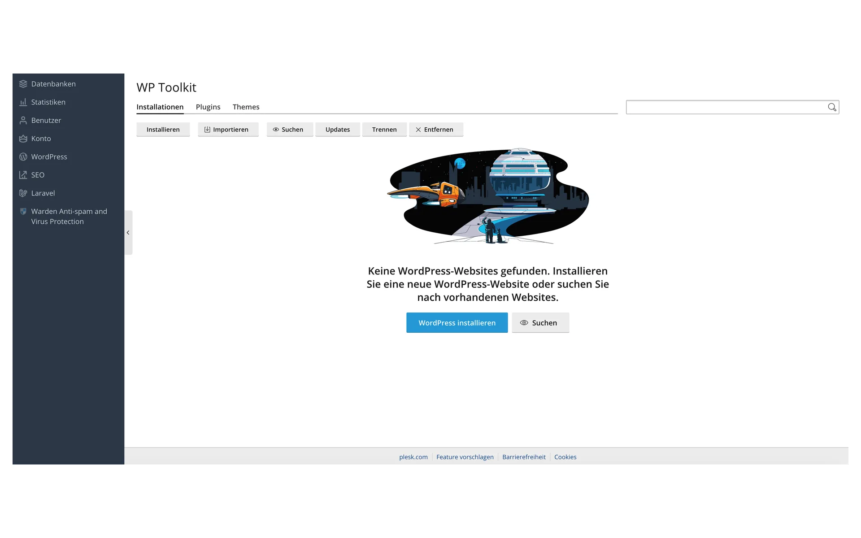This screenshot has height=538, width=861.
Task: Click the Keine WordPress-Websites gefunden message
Action: 488,284
